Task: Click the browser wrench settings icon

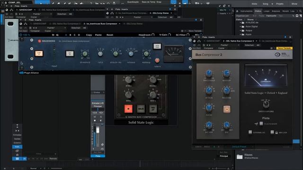Action: click(x=294, y=16)
